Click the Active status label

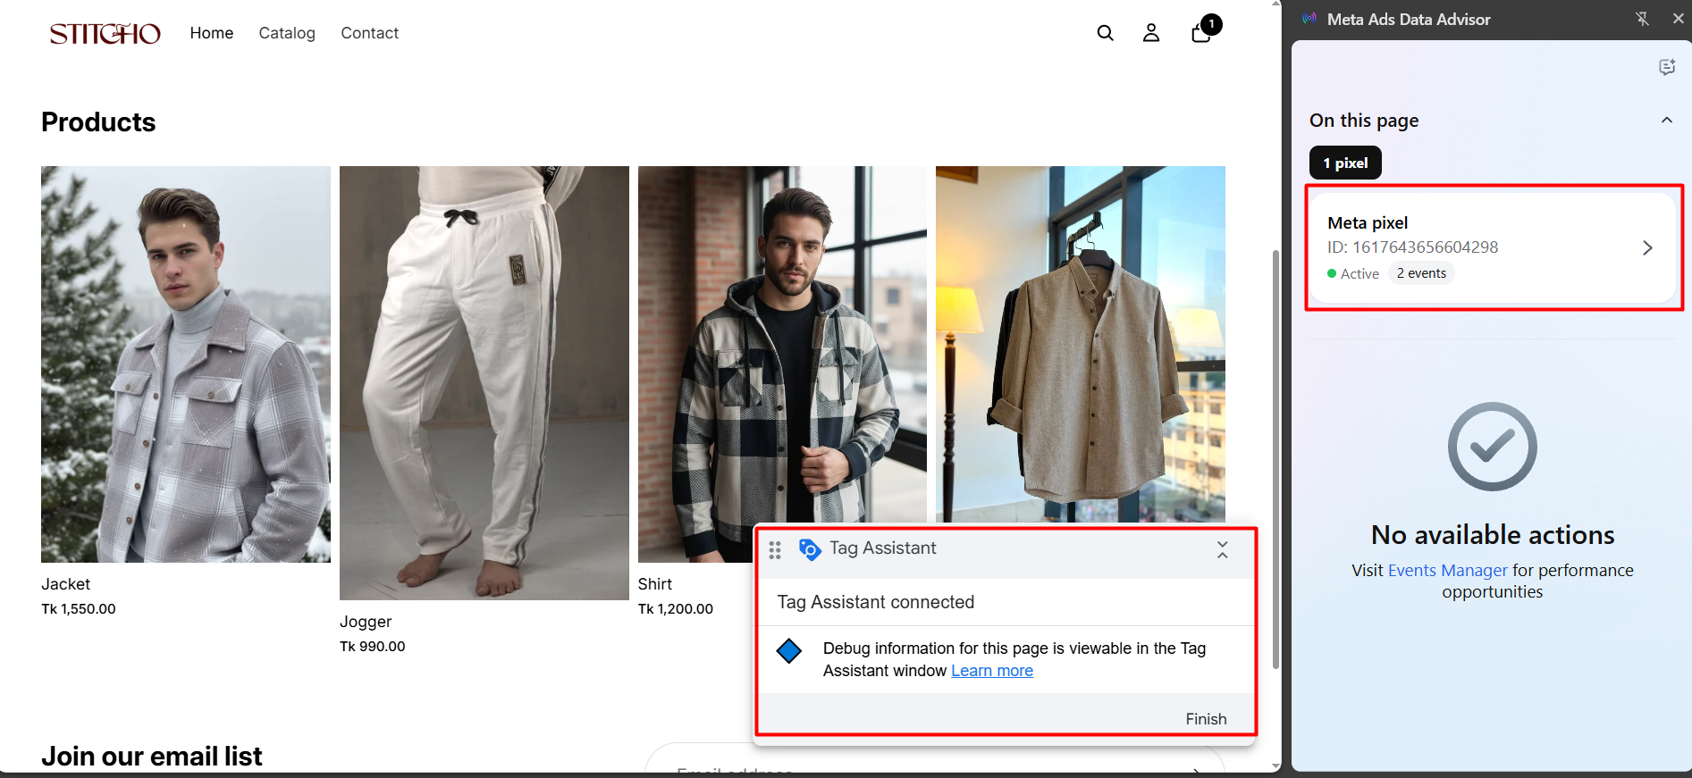(1359, 274)
